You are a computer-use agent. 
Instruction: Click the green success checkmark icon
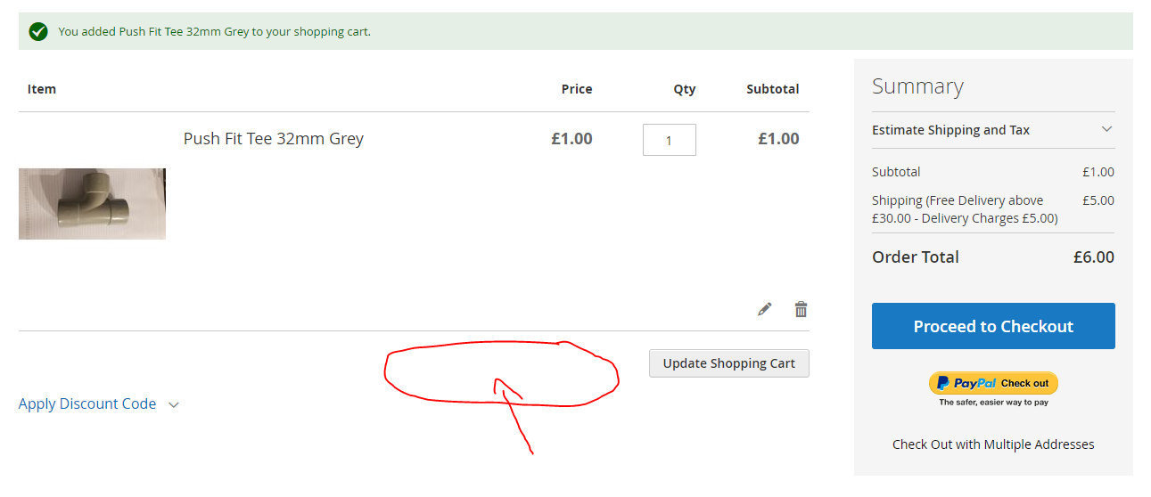(37, 32)
